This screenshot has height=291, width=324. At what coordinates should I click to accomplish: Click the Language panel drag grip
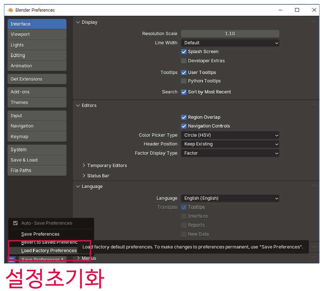[314, 186]
